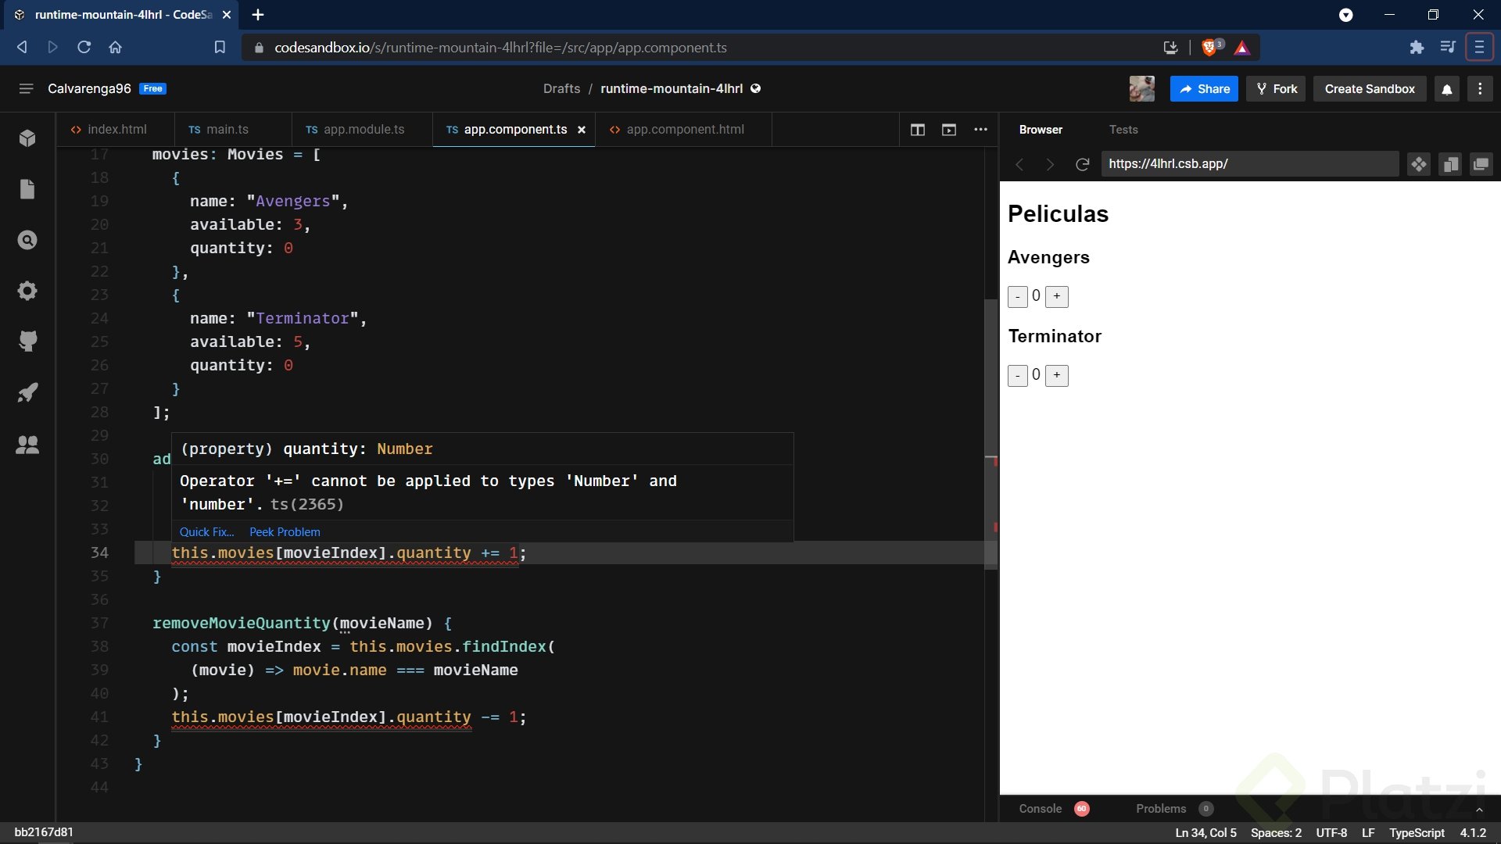Refresh the preview browser
The image size is (1501, 844).
coord(1082,164)
